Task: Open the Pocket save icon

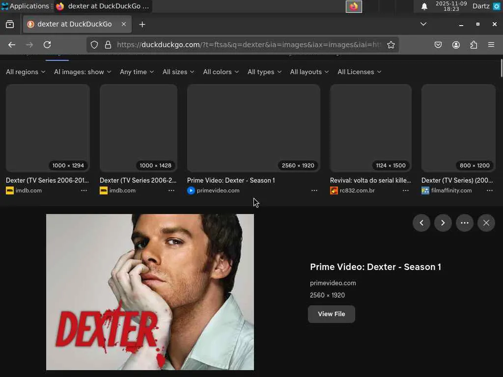Action: tap(438, 45)
